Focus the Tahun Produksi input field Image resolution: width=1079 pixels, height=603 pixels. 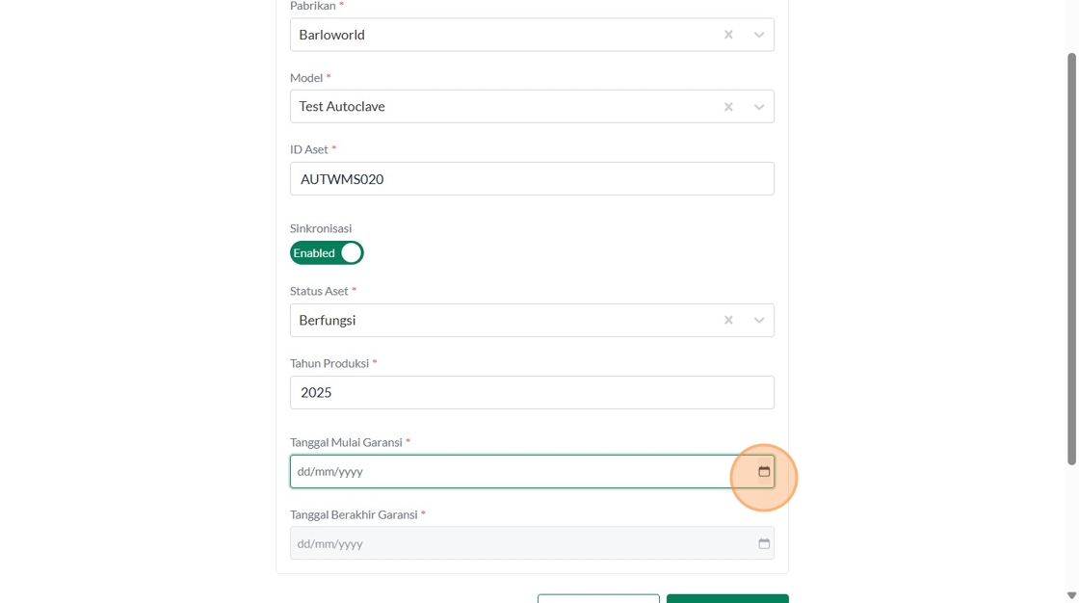[532, 393]
